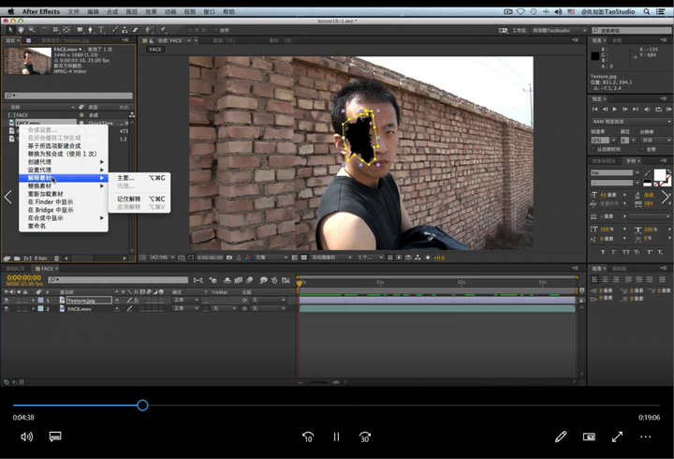
Task: Select the Rectangle shape tool
Action: [x=80, y=30]
